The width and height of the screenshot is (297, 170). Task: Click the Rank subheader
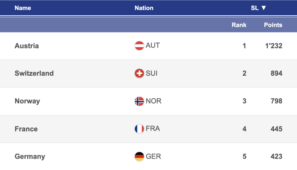click(x=239, y=25)
